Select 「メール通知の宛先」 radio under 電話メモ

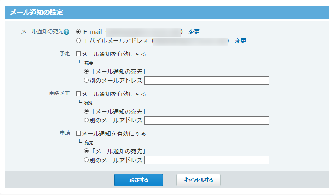[86, 111]
